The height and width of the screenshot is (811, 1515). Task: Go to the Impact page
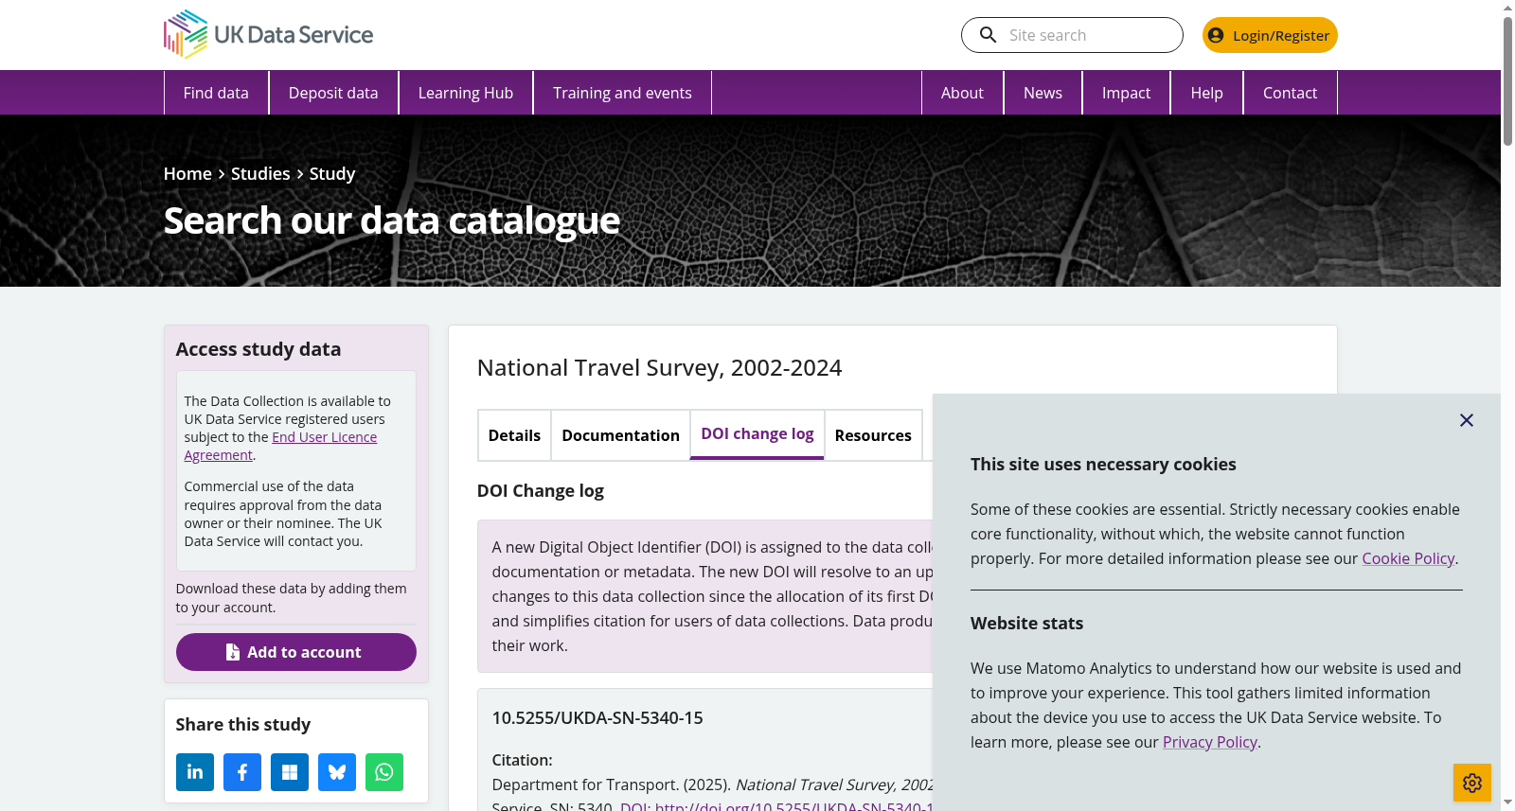(1126, 93)
